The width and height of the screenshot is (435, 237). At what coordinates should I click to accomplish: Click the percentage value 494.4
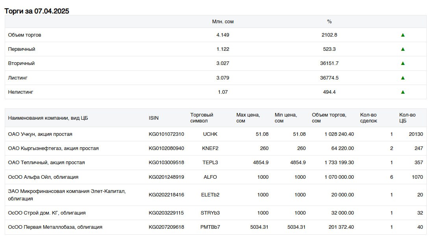[329, 92]
